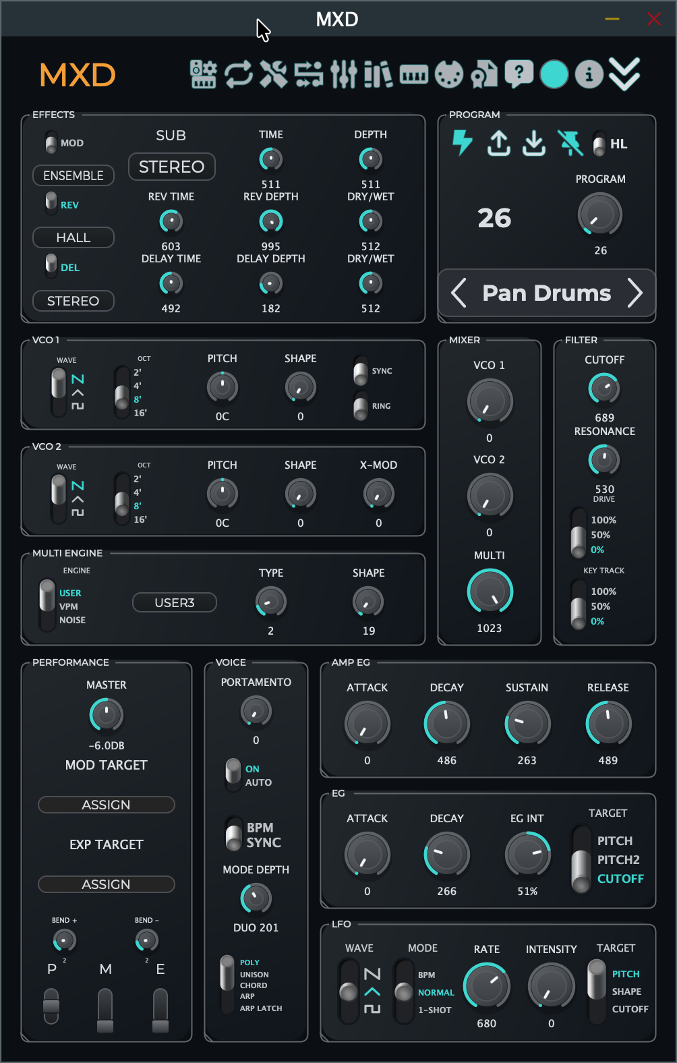Click the filter CUTOFF knob

(604, 389)
